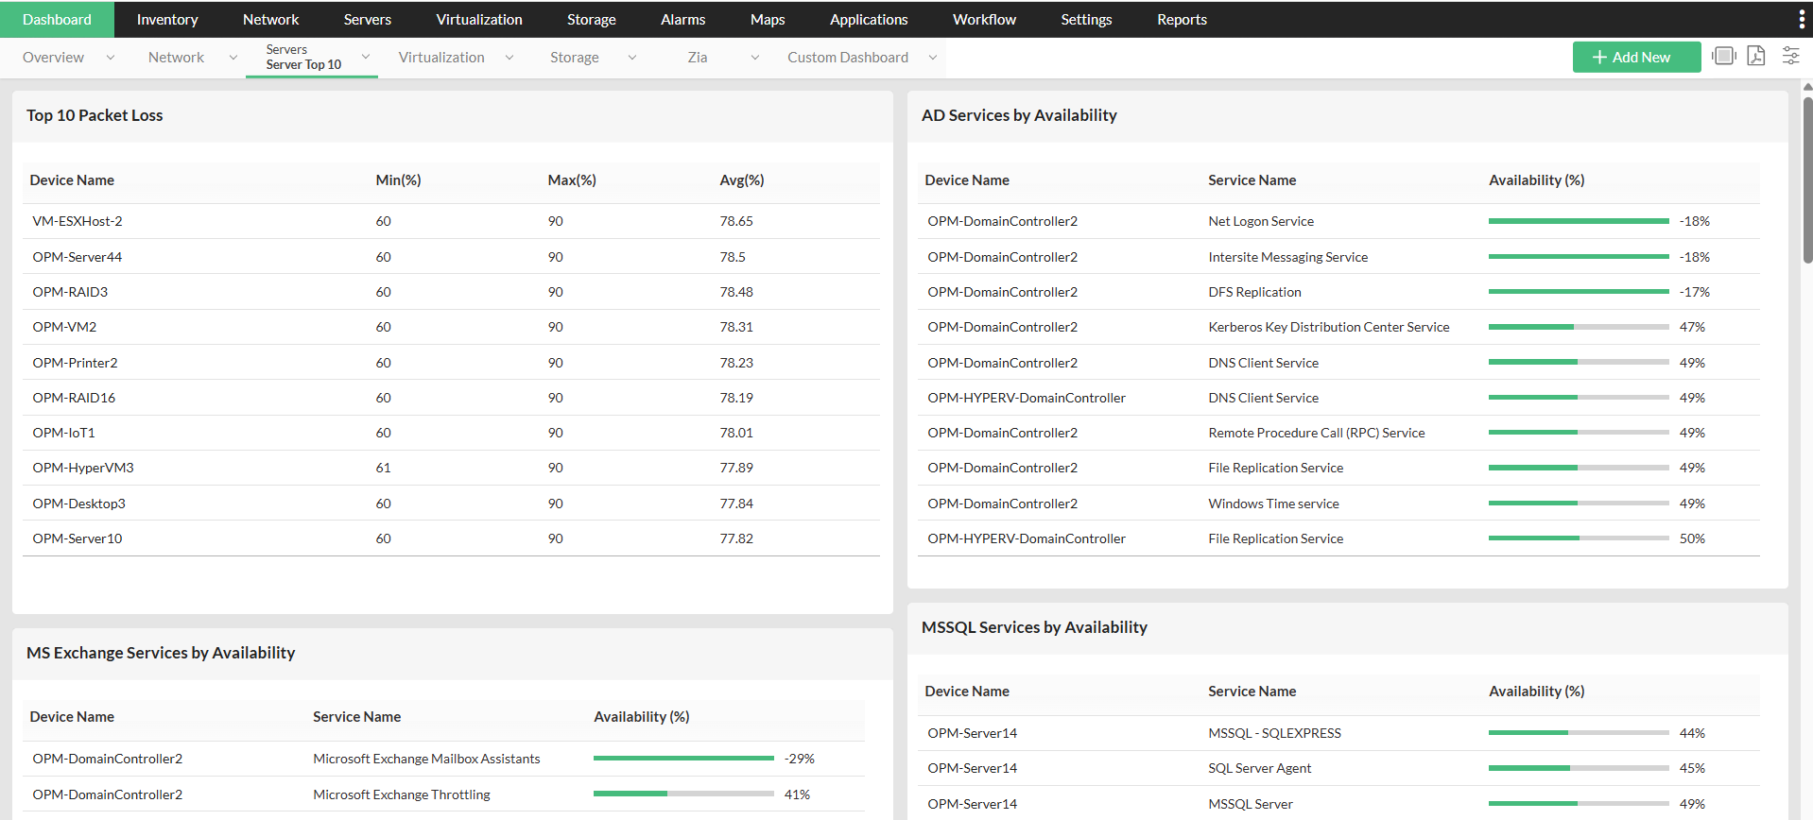
Task: Click Net Logon Service availability bar
Action: pyautogui.click(x=1578, y=221)
